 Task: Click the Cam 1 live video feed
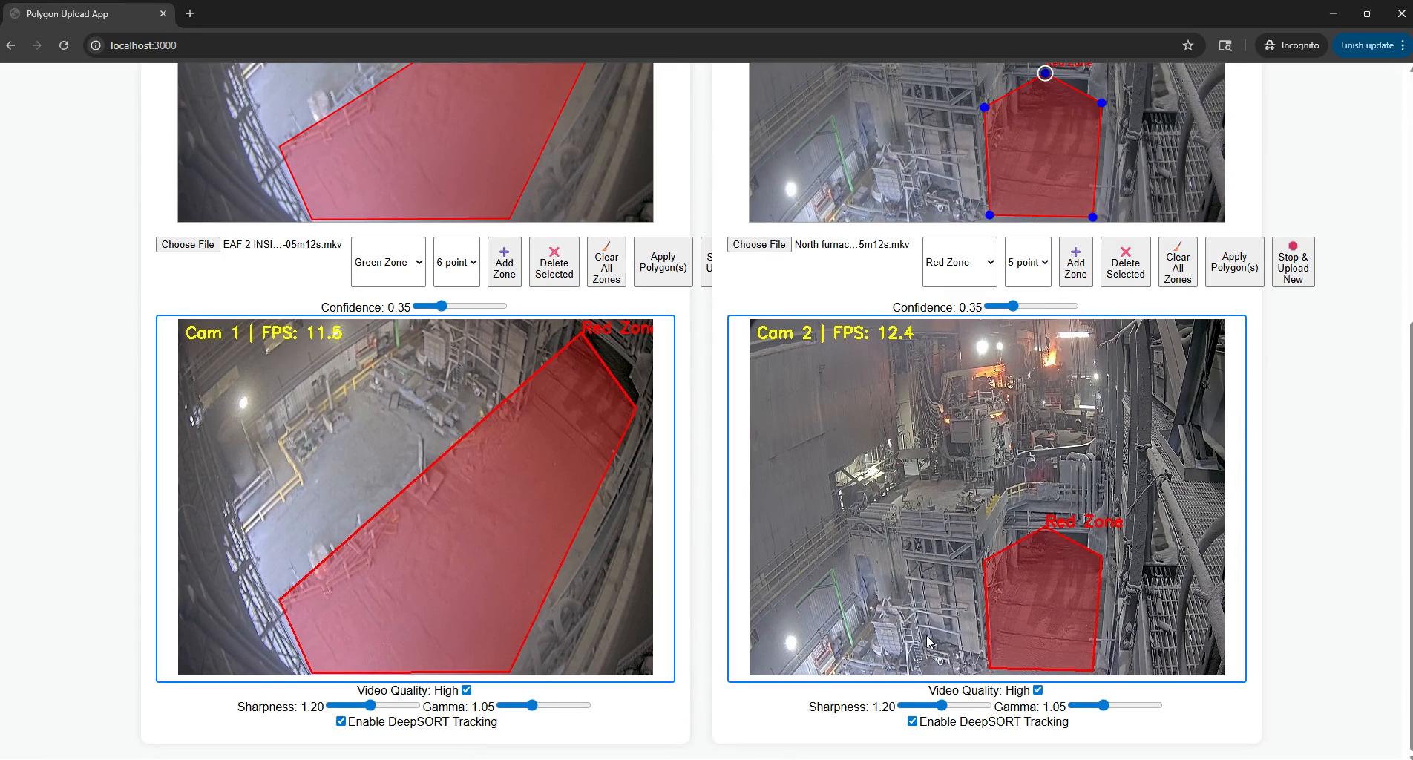click(416, 497)
